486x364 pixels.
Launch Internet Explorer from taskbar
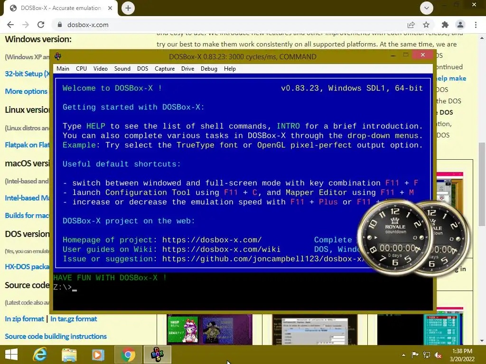pos(40,355)
